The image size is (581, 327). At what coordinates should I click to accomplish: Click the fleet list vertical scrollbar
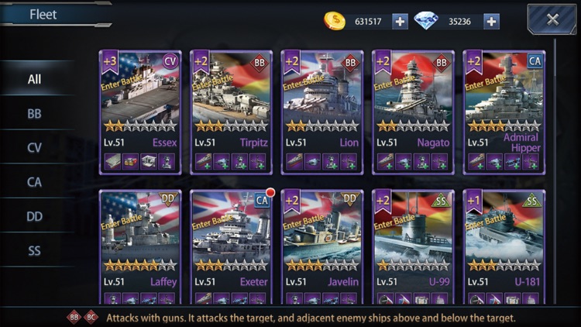pyautogui.click(x=555, y=170)
